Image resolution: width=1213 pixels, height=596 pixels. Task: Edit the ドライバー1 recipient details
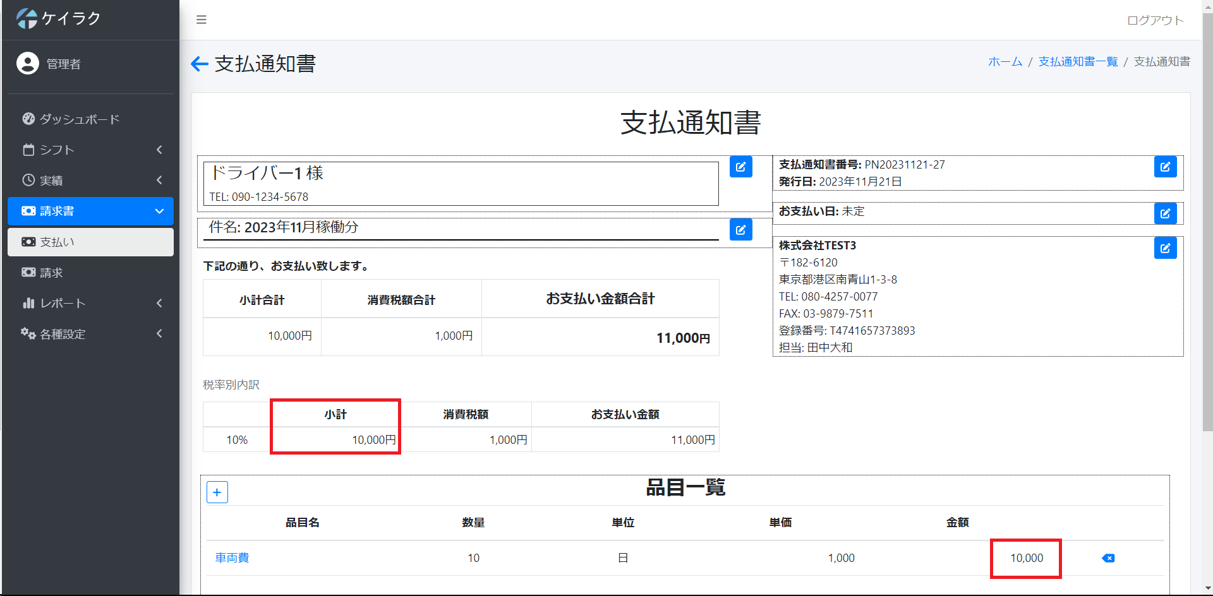[x=740, y=167]
